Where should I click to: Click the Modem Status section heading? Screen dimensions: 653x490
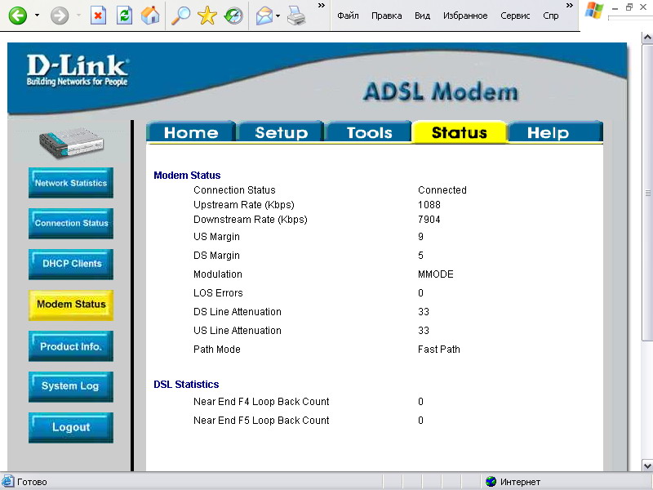[x=187, y=176]
